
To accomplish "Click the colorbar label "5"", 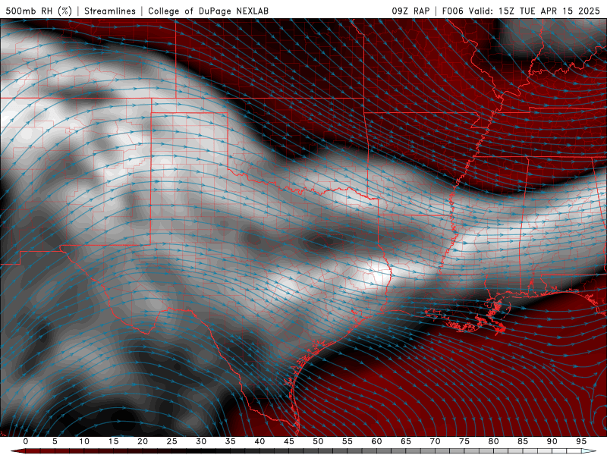I will [55, 441].
